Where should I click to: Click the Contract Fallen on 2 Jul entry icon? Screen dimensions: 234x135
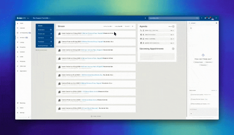click(59, 84)
